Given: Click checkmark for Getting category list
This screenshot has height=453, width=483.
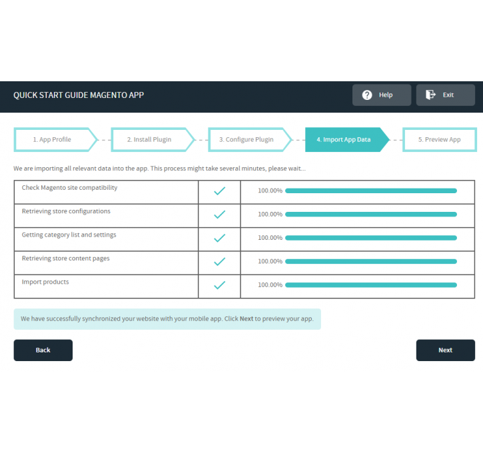Looking at the screenshot, I should [x=220, y=238].
